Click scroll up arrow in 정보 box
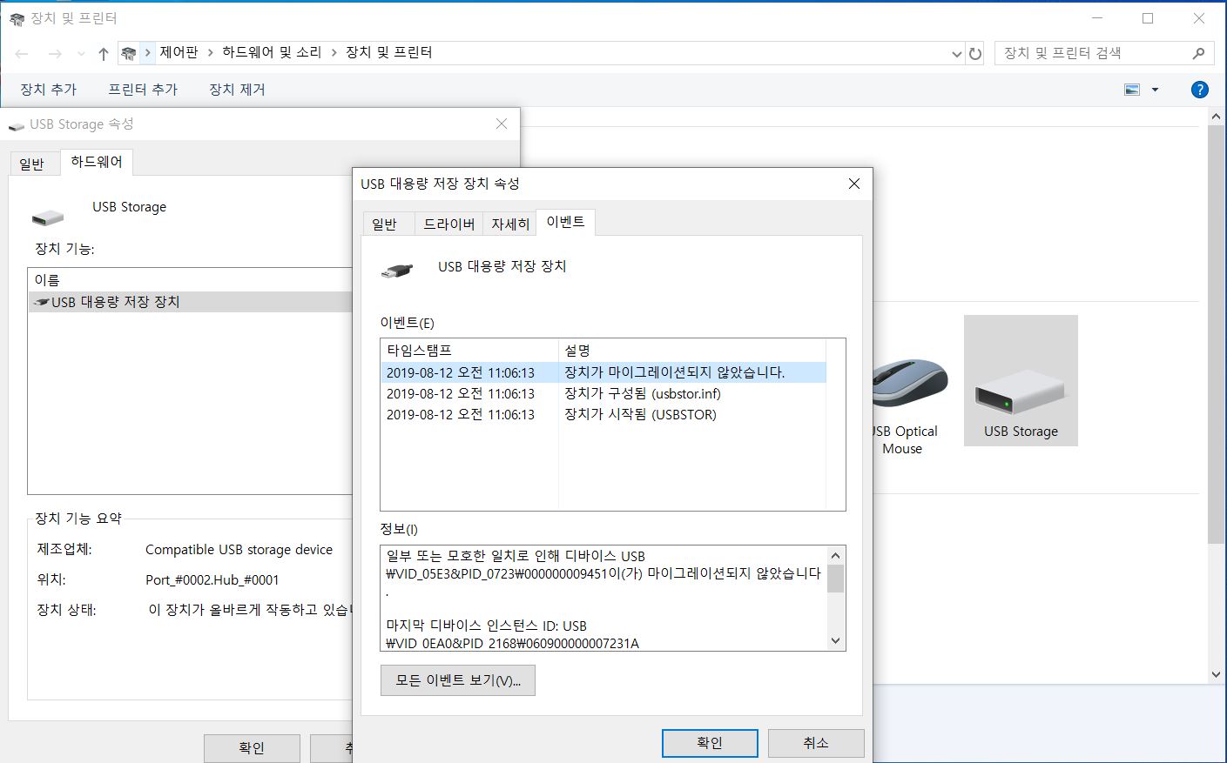 pos(836,556)
